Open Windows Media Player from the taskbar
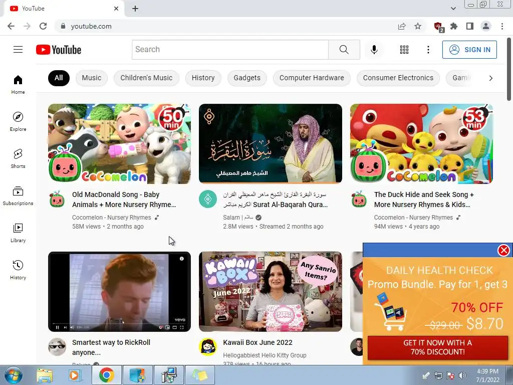This screenshot has width=513, height=385. [75, 375]
